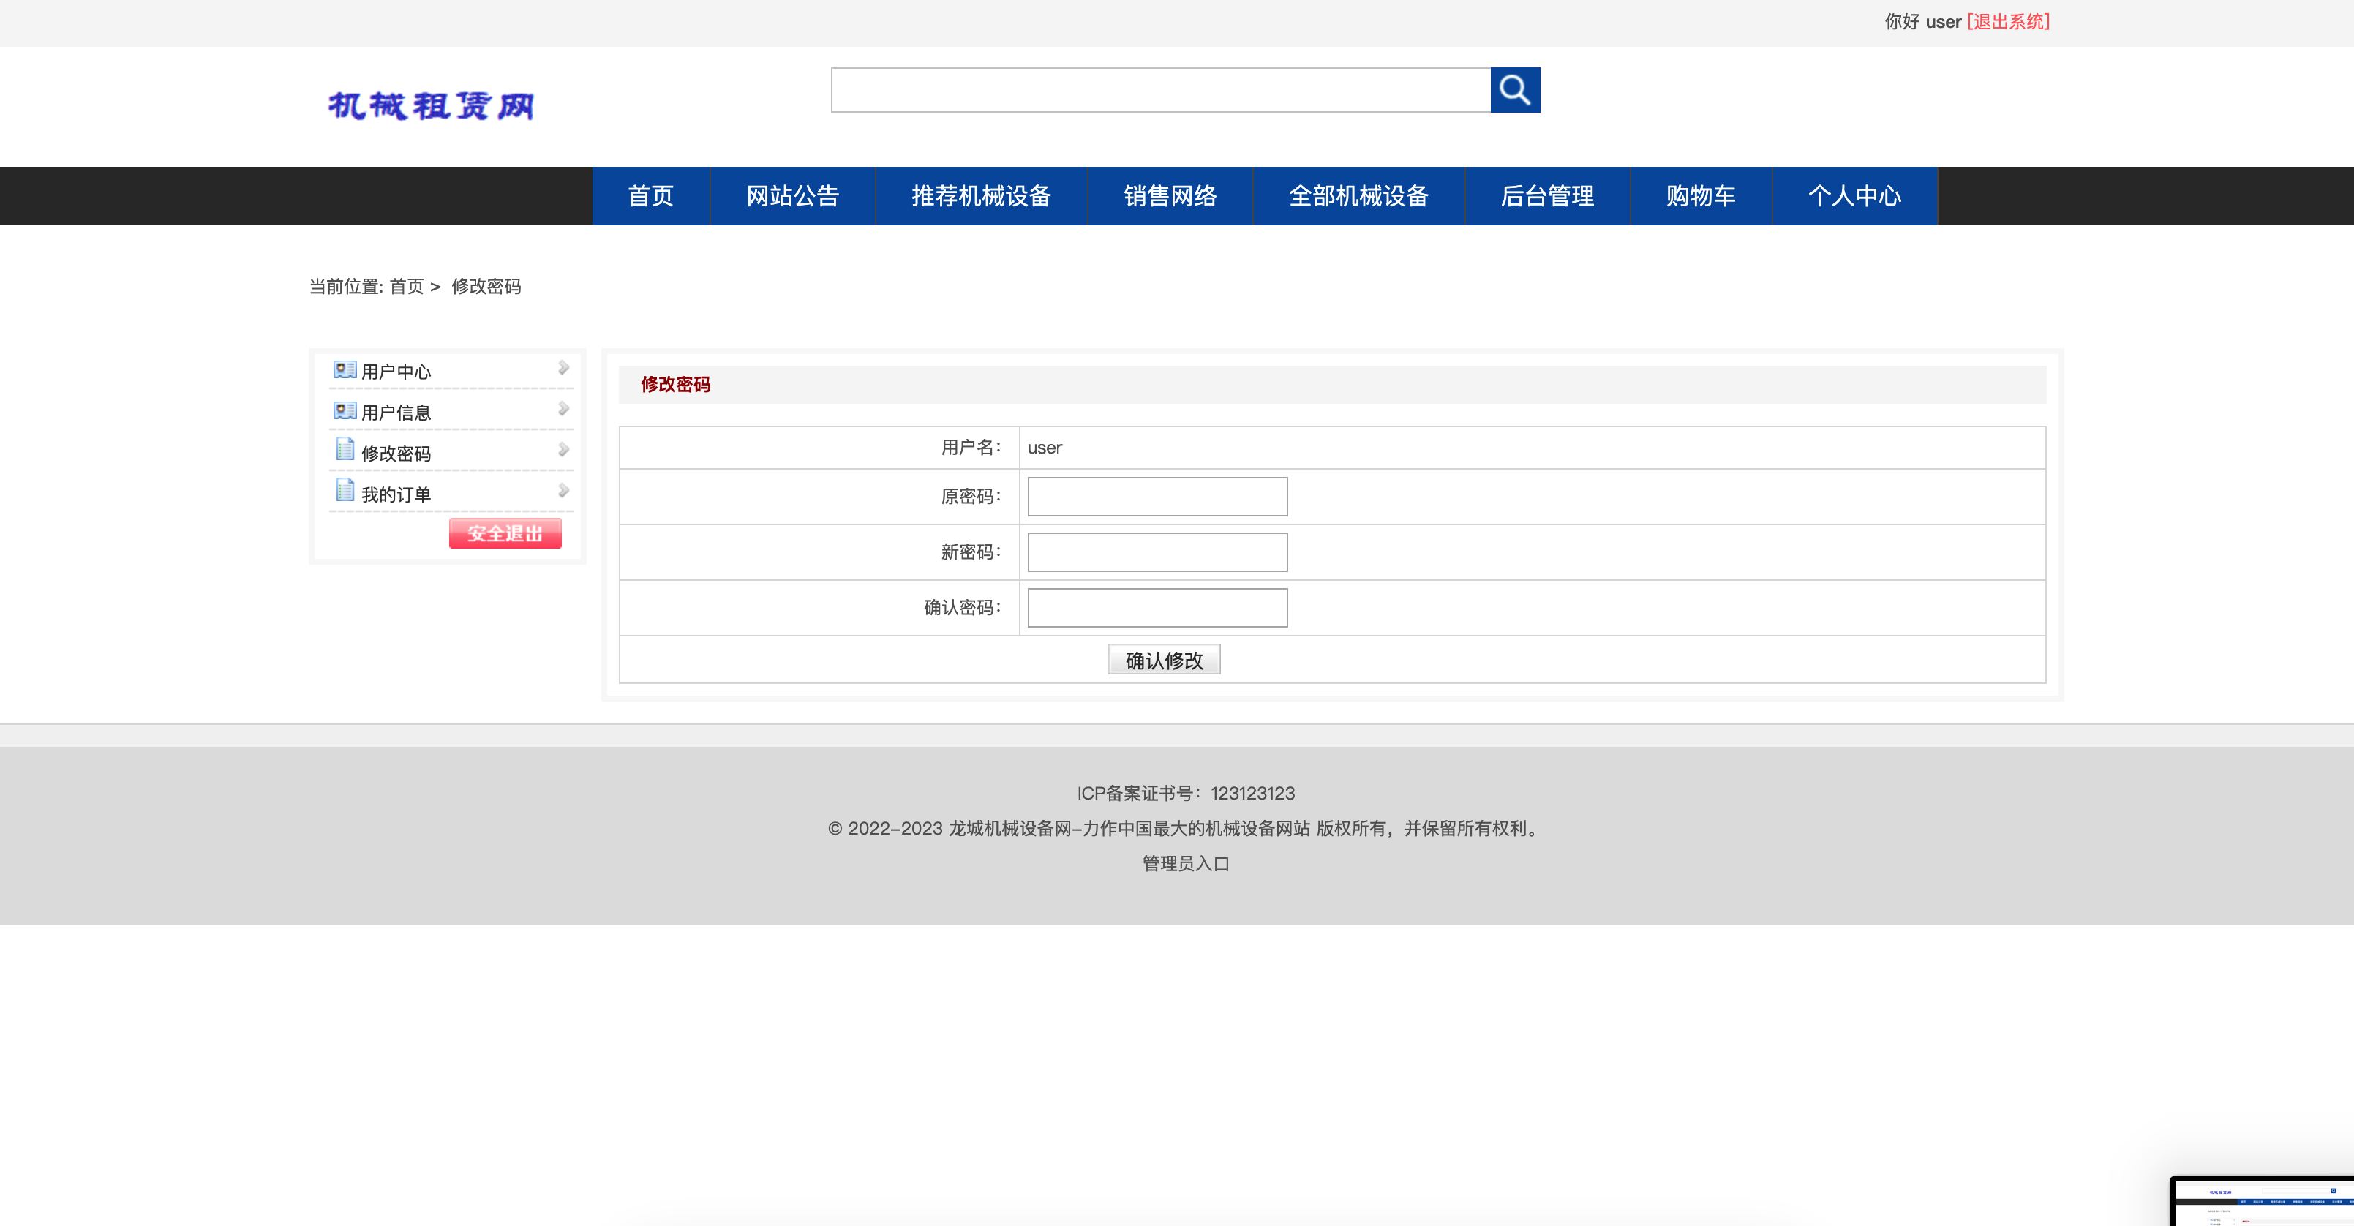The image size is (2354, 1226).
Task: Click the 我的订单 document icon
Action: pyautogui.click(x=344, y=491)
